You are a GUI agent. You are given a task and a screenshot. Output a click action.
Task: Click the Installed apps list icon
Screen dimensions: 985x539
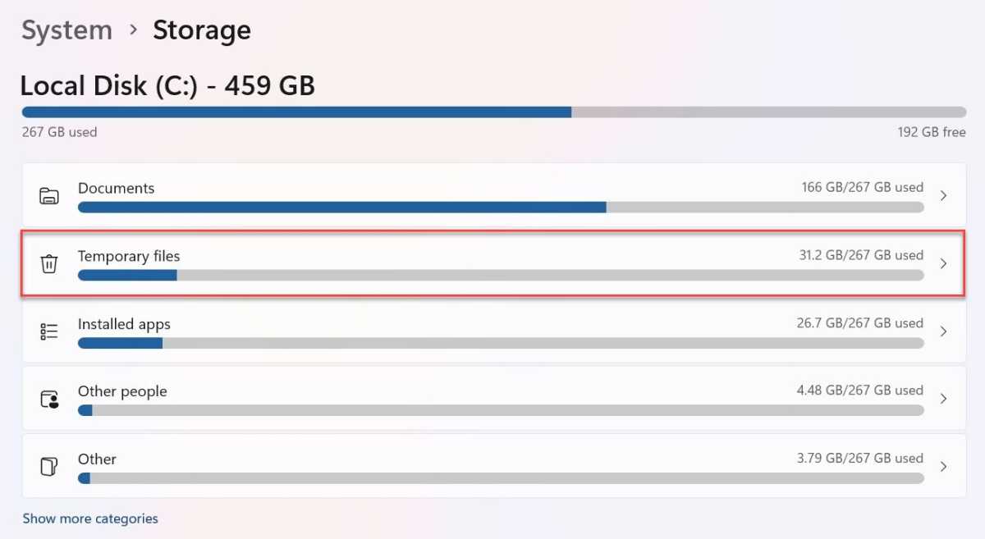(x=49, y=331)
